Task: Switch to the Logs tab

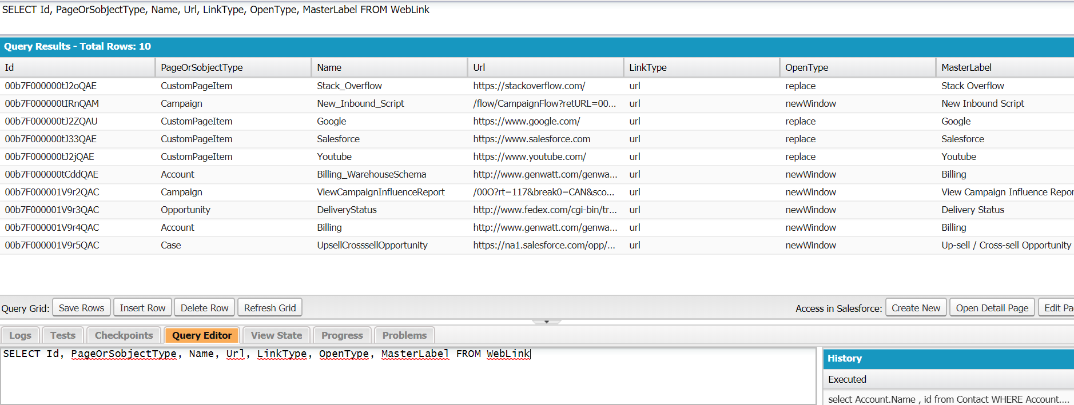Action: 20,335
